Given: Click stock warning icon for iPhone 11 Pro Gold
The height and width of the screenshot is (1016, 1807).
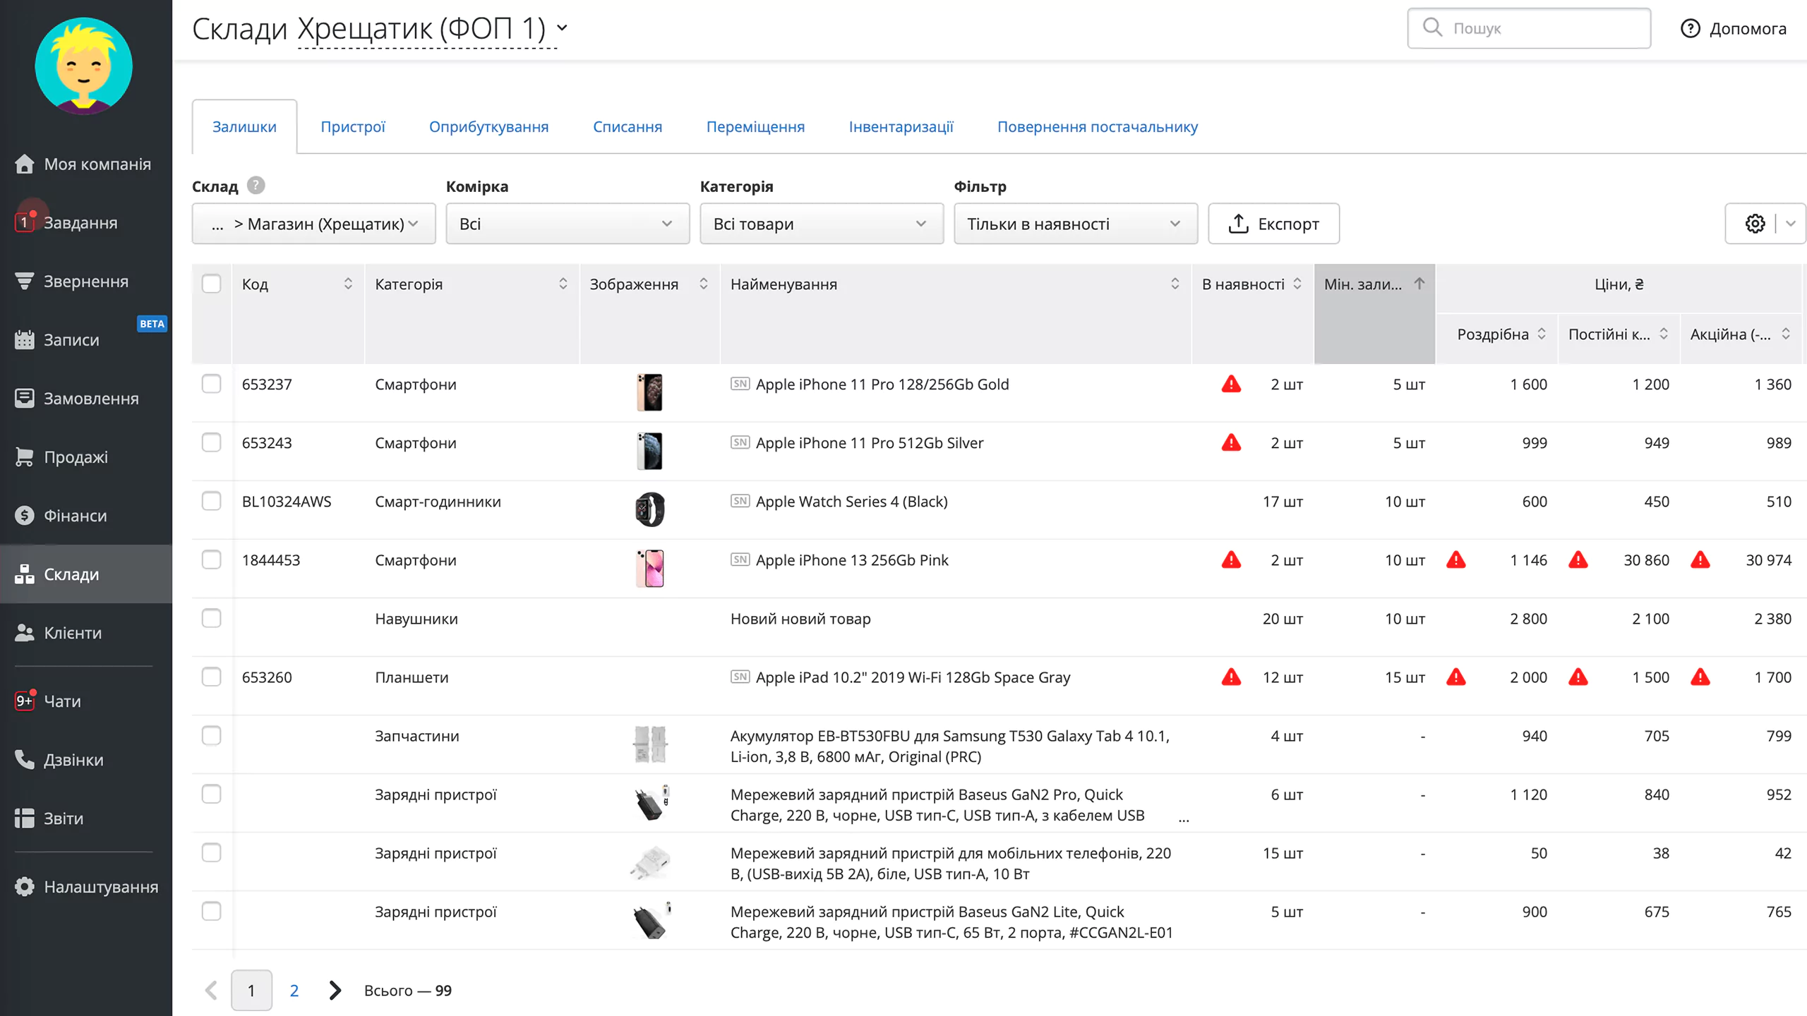Looking at the screenshot, I should click(1231, 384).
